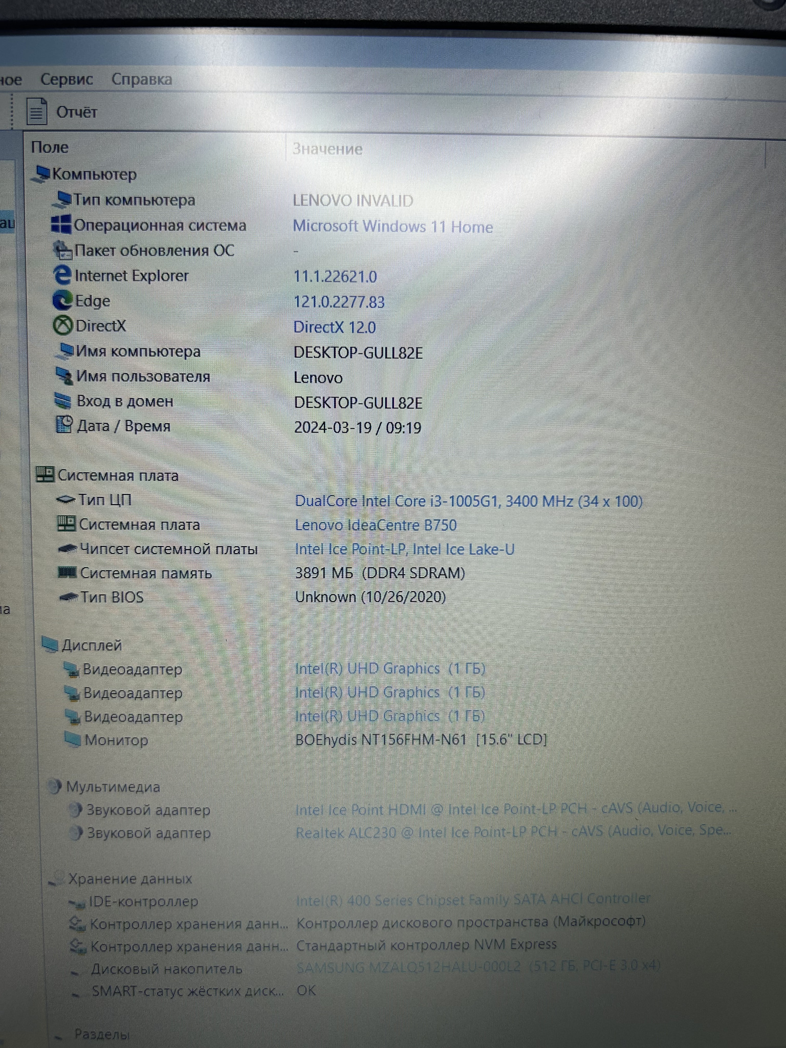Screen dimensions: 786x1048
Task: Open the Internet Explorer version 11.1.22621.0 link
Action: click(x=335, y=277)
